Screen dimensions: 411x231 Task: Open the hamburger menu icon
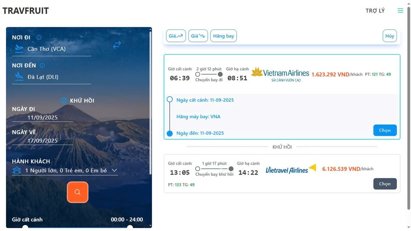click(x=400, y=11)
